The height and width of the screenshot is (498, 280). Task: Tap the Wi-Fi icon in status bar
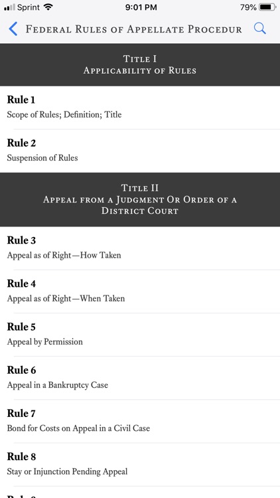tap(48, 7)
